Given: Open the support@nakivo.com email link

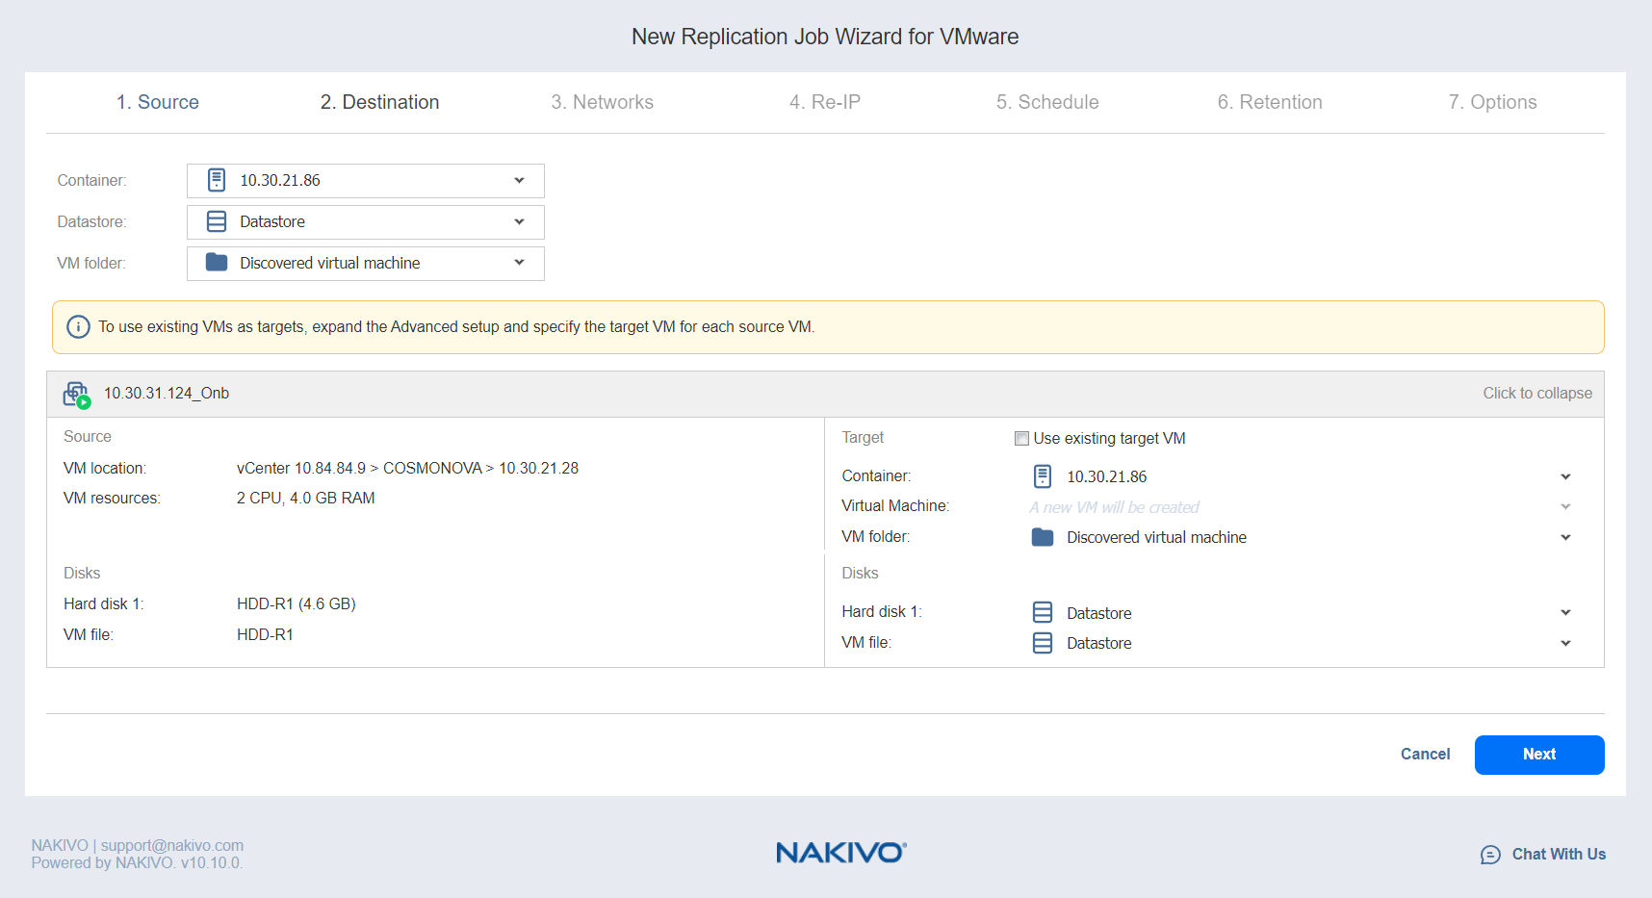Looking at the screenshot, I should tap(172, 845).
